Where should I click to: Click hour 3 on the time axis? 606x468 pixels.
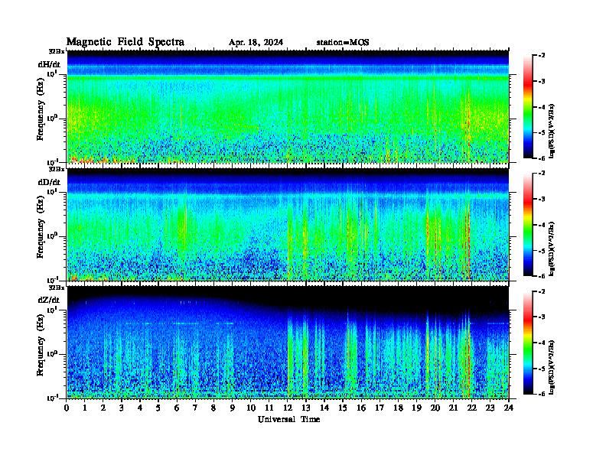click(122, 408)
